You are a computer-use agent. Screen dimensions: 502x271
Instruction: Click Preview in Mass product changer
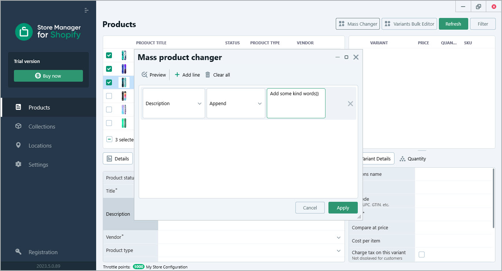[x=154, y=75]
